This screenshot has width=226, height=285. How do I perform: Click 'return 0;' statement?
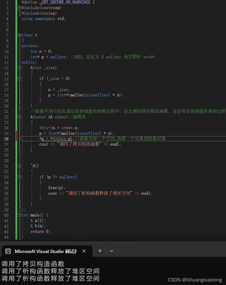click(x=40, y=231)
